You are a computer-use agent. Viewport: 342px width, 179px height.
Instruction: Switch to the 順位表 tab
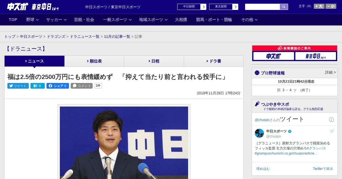(94, 61)
